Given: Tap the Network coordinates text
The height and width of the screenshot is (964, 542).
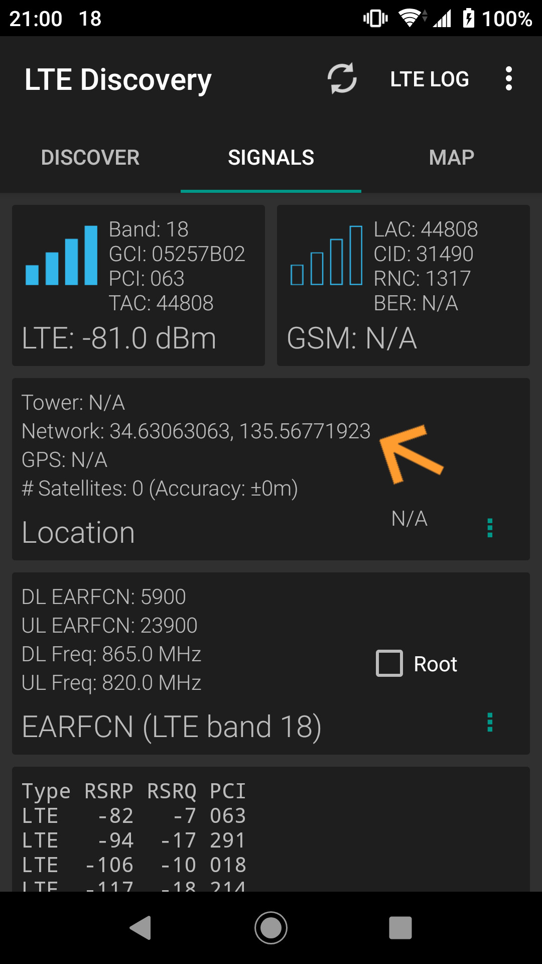Looking at the screenshot, I should click(196, 431).
